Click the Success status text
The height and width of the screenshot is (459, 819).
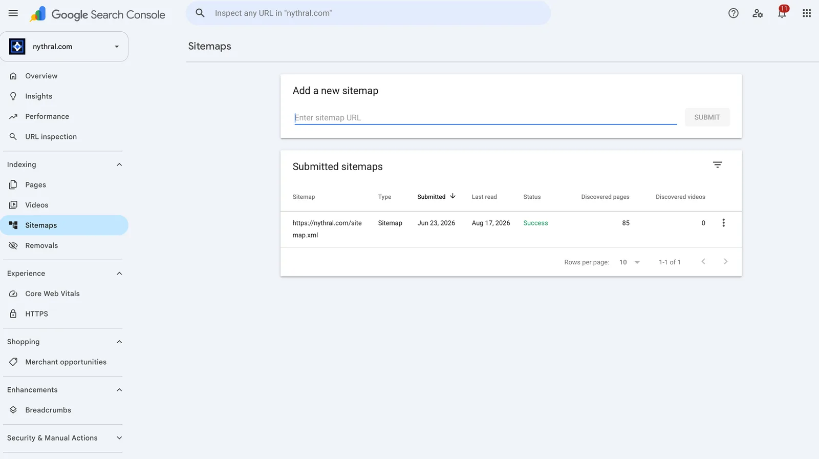[x=535, y=223]
